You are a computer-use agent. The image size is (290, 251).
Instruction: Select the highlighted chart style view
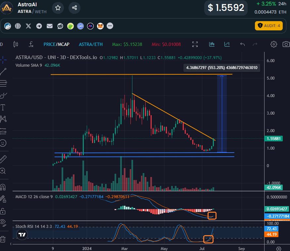pos(227,44)
